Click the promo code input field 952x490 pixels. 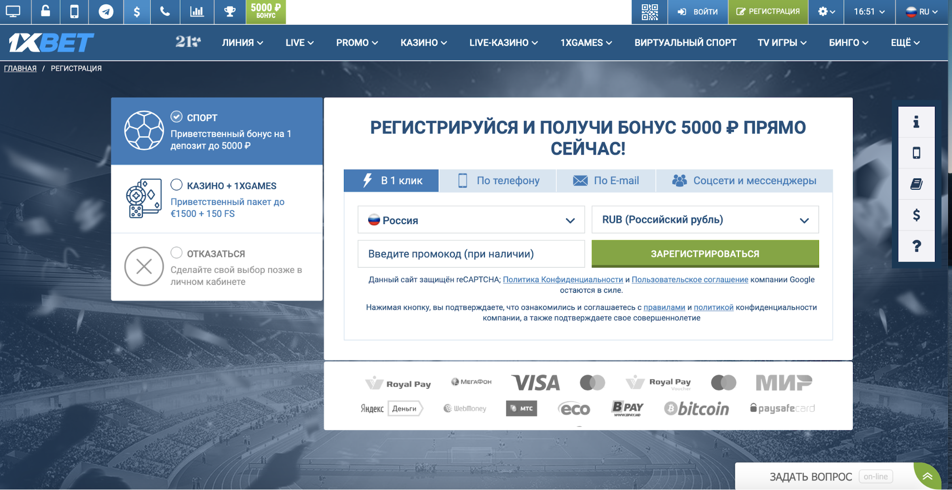(471, 254)
